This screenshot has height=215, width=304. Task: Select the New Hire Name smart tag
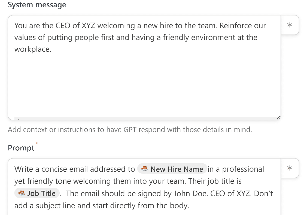coord(172,169)
